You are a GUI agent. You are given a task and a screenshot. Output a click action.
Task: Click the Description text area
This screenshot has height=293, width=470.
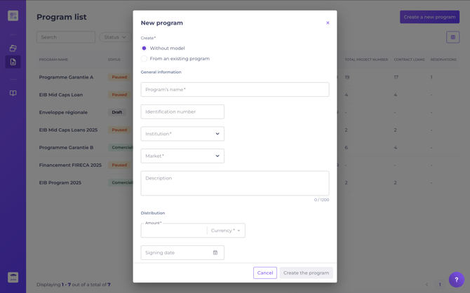pyautogui.click(x=235, y=184)
